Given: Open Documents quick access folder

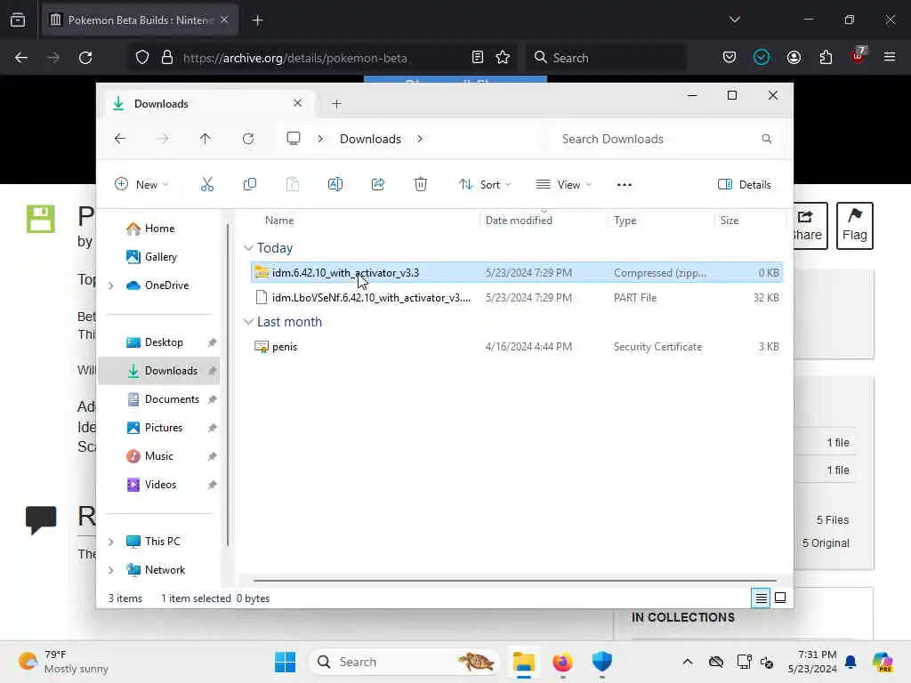Looking at the screenshot, I should 158,399.
